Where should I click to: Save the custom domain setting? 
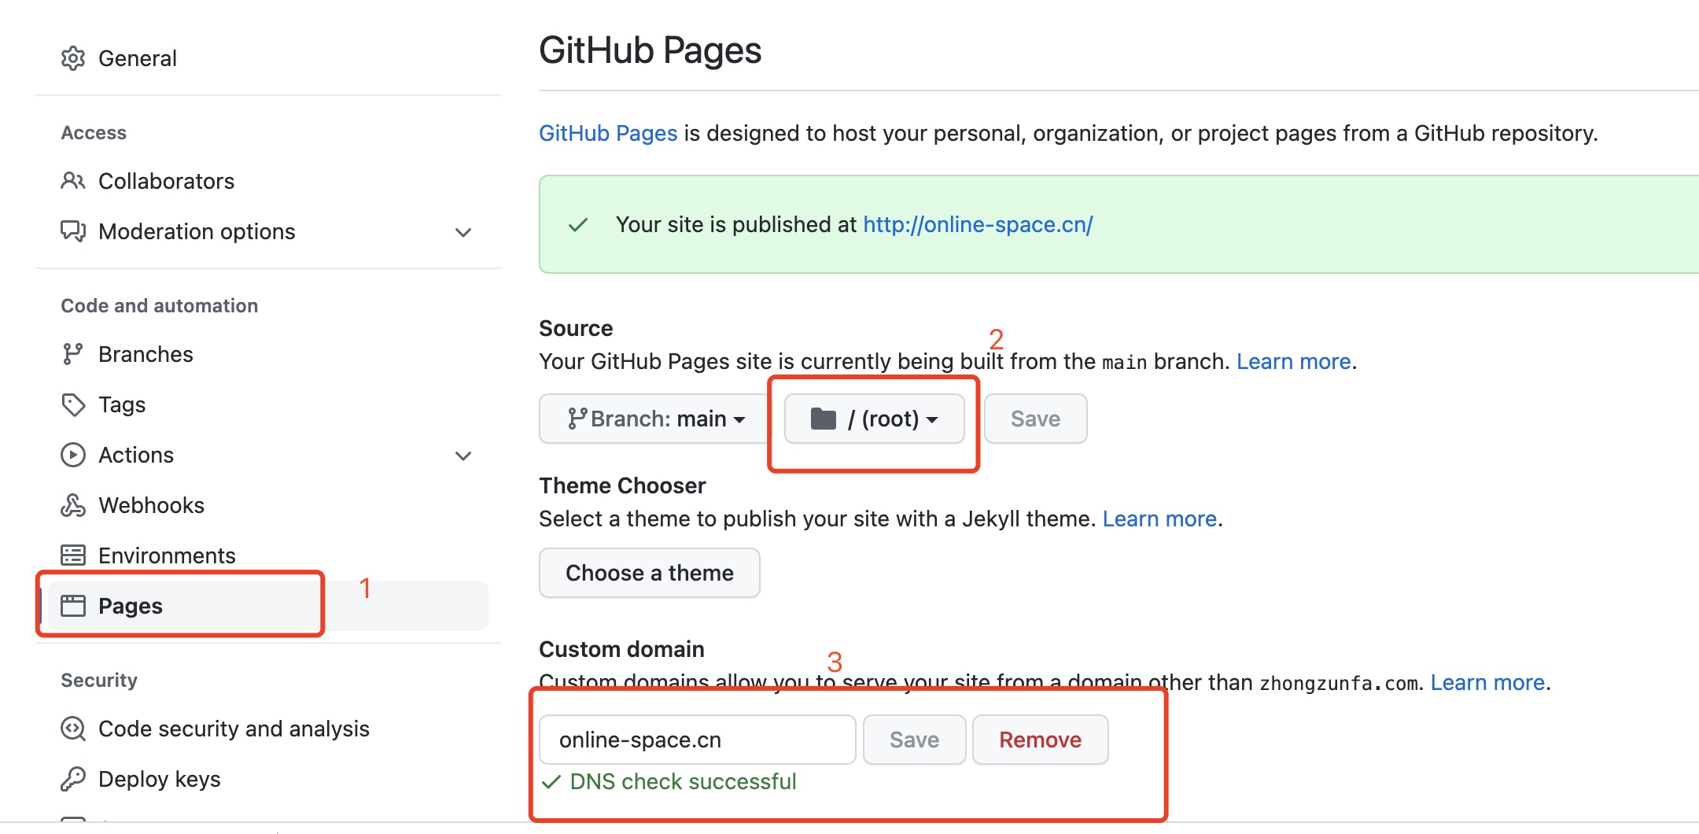(914, 740)
